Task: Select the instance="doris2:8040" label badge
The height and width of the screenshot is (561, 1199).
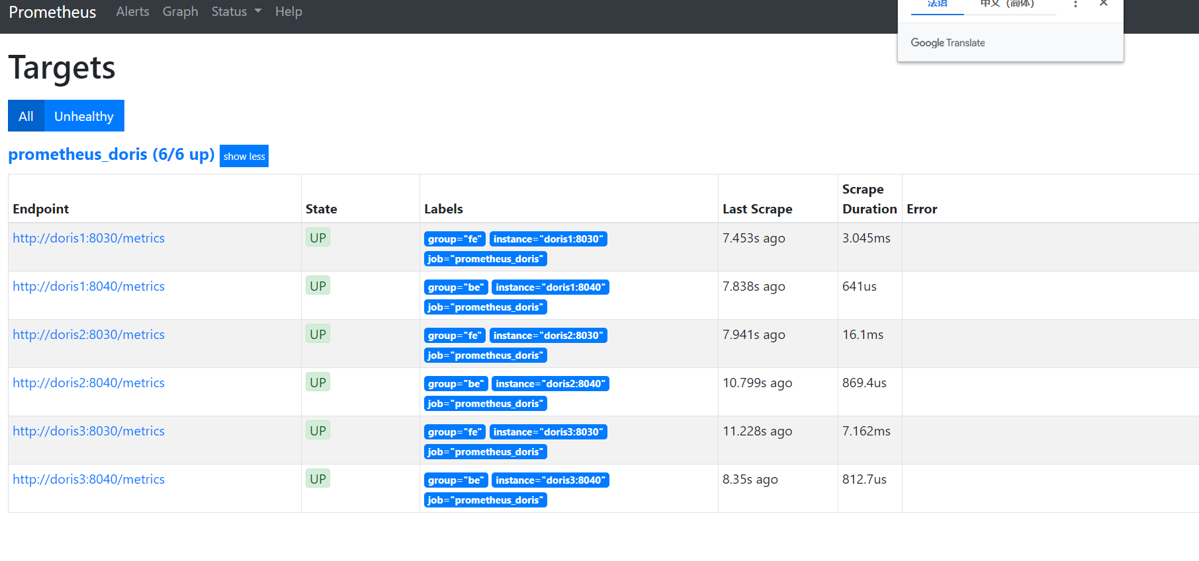Action: tap(551, 384)
